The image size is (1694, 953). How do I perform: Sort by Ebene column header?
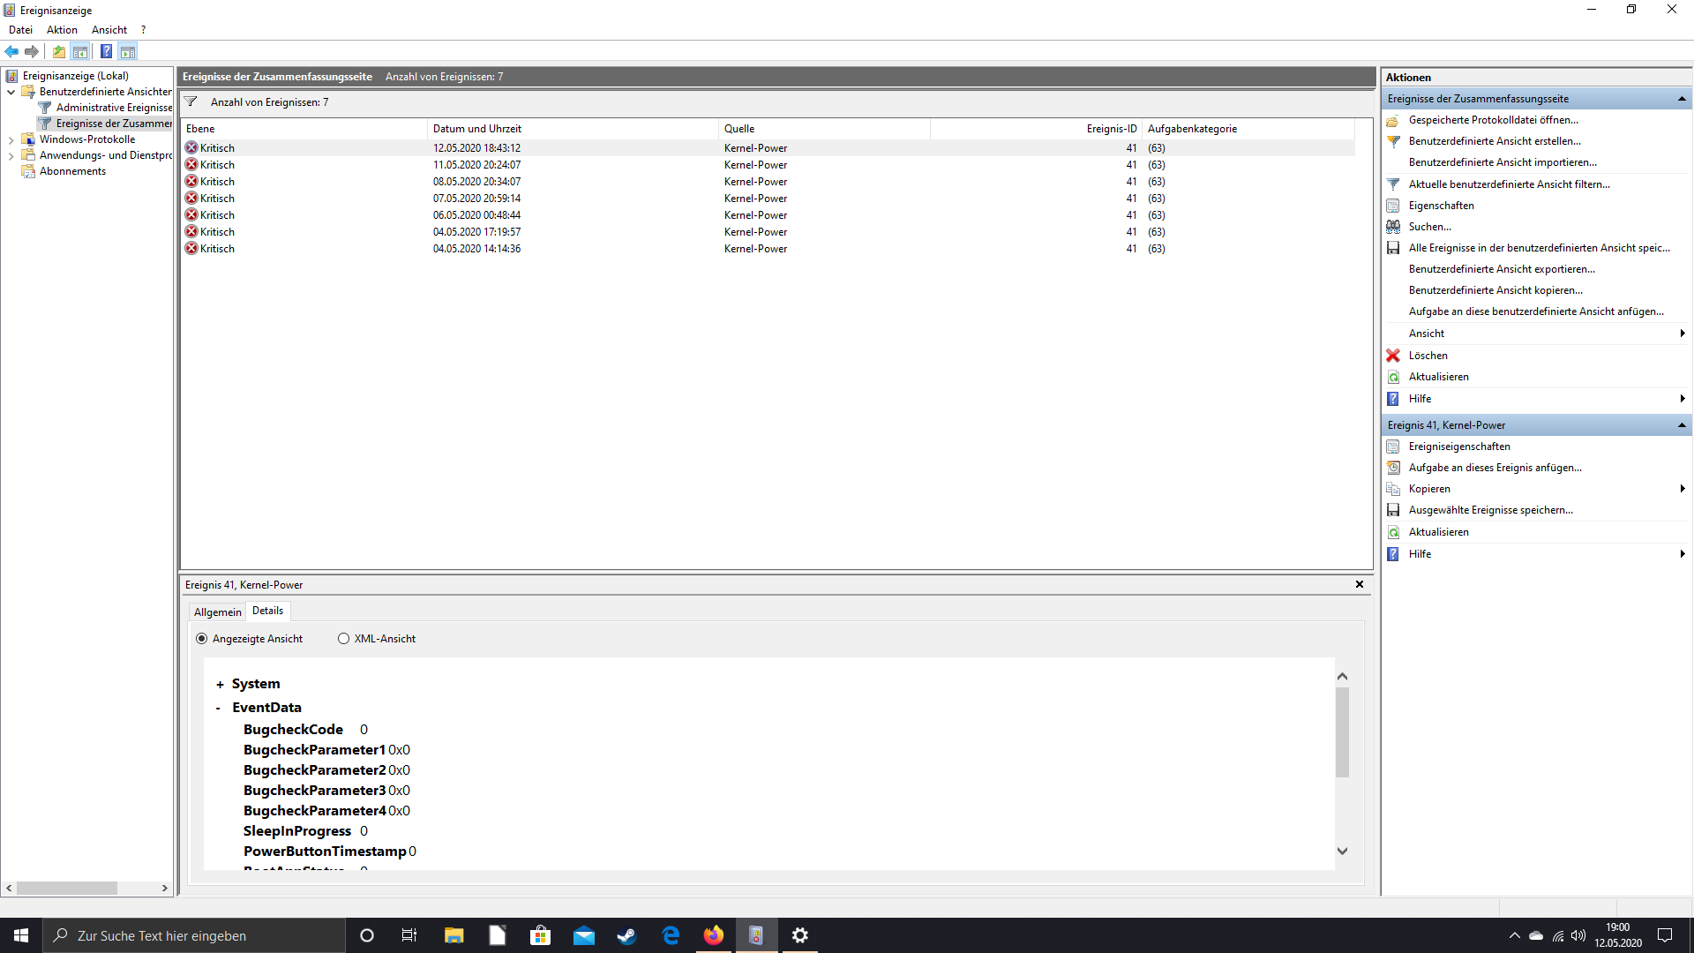304,129
